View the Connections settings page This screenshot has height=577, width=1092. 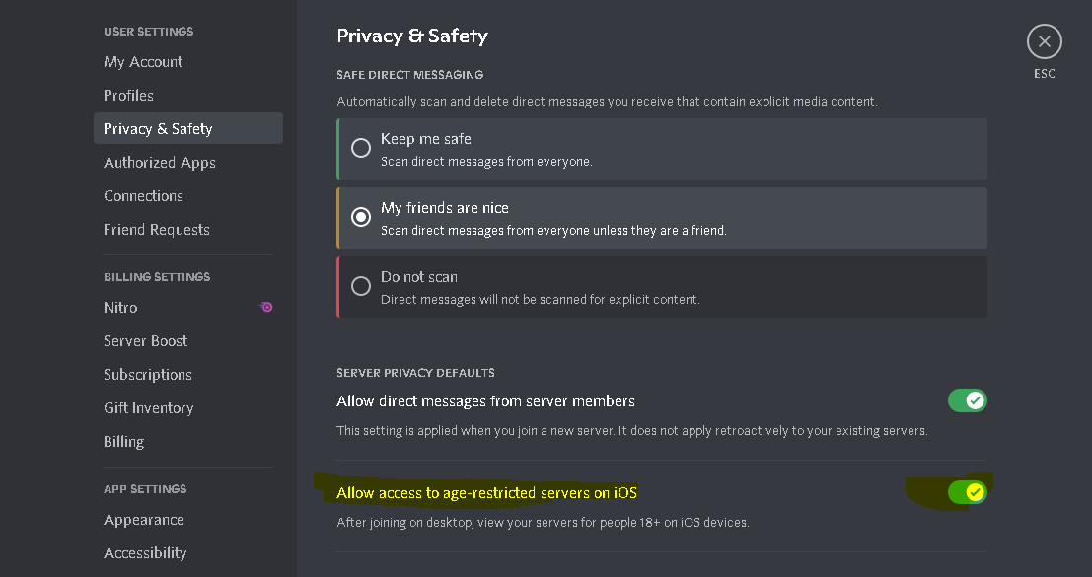(x=143, y=195)
